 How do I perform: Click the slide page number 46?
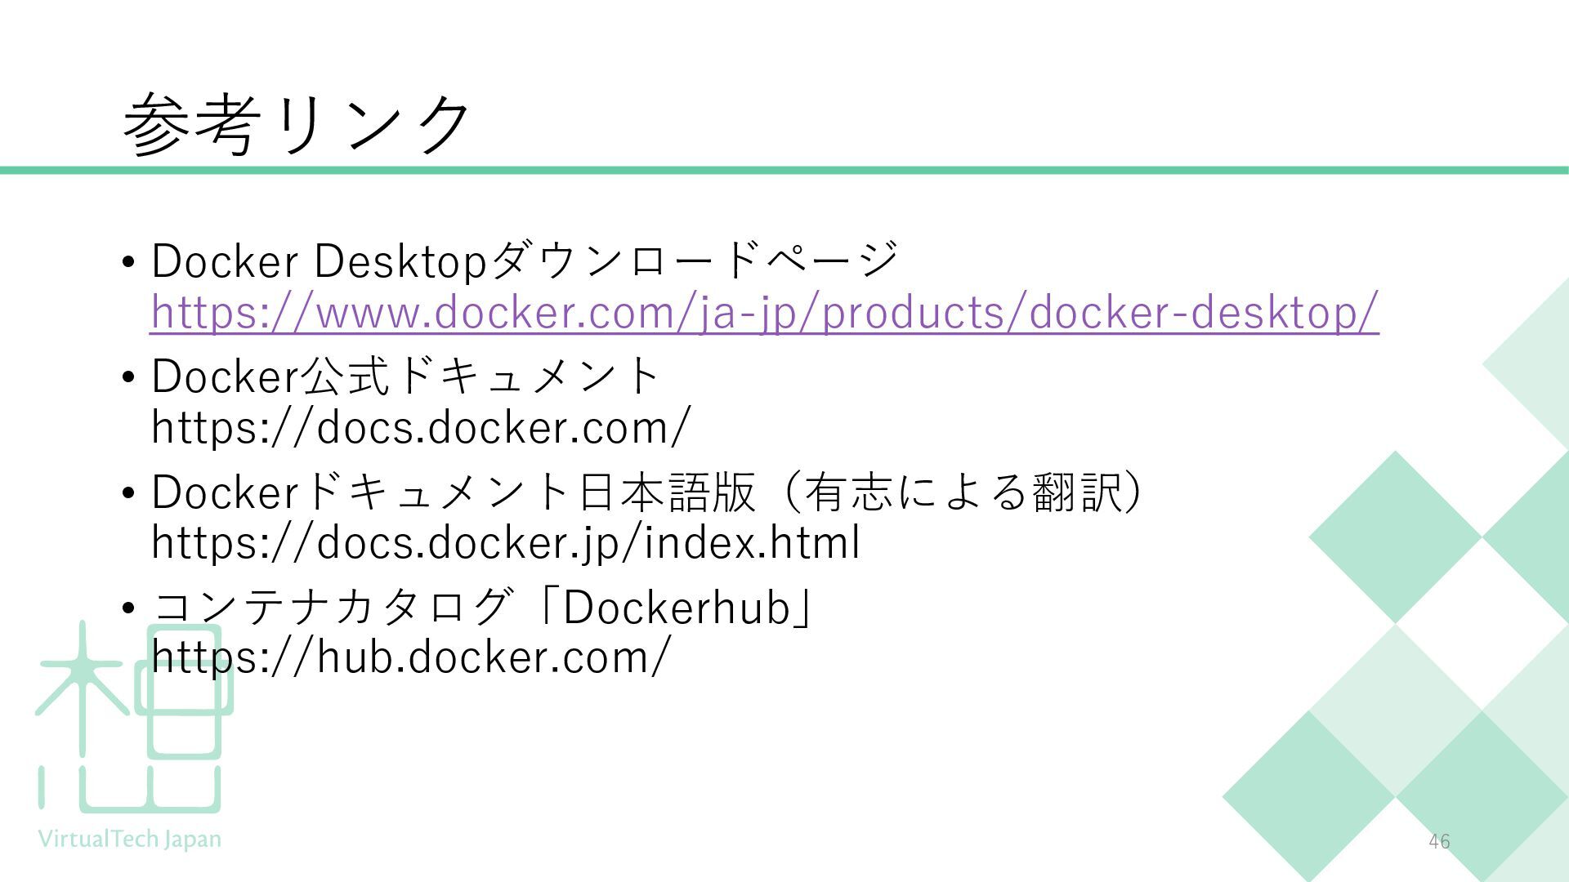click(1439, 841)
